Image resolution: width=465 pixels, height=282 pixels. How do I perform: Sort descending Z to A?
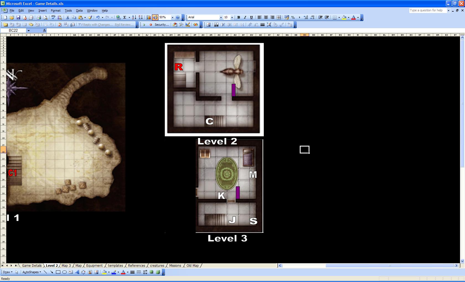140,17
